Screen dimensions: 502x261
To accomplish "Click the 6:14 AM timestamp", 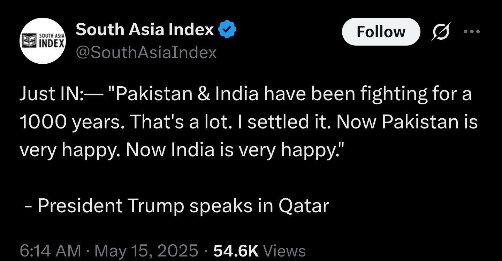I will click(x=50, y=251).
